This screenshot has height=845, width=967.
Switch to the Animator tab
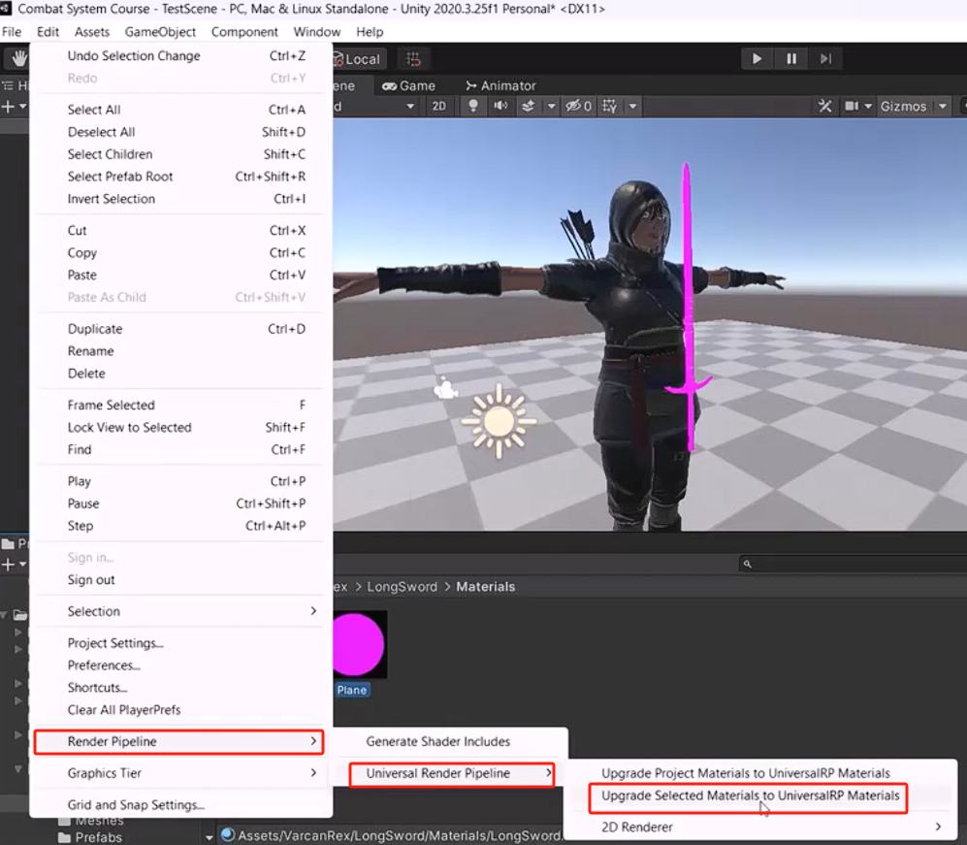(x=500, y=85)
